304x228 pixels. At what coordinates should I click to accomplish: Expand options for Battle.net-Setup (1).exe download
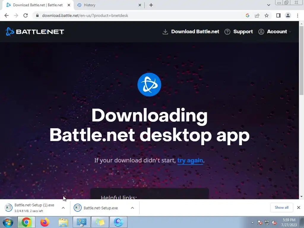tap(63, 208)
